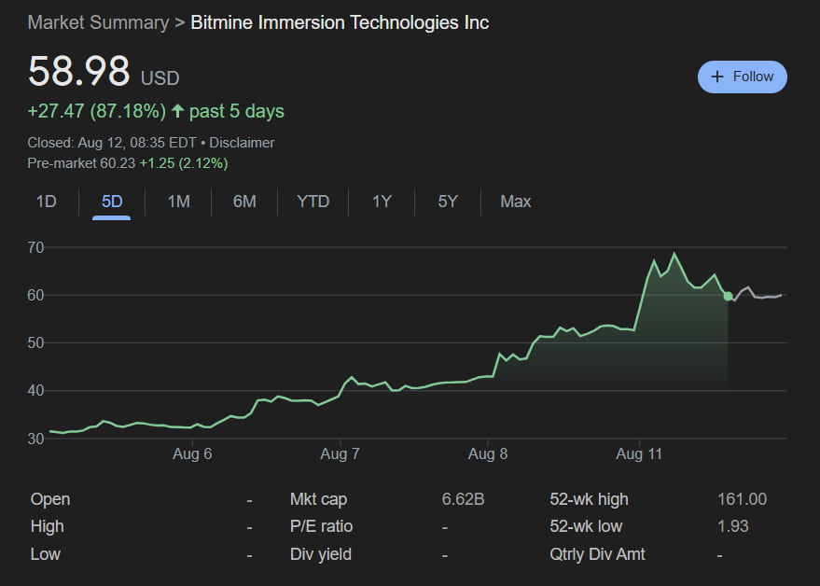Screen dimensions: 820x586
Task: Click the P/E ratio label
Action: point(321,526)
